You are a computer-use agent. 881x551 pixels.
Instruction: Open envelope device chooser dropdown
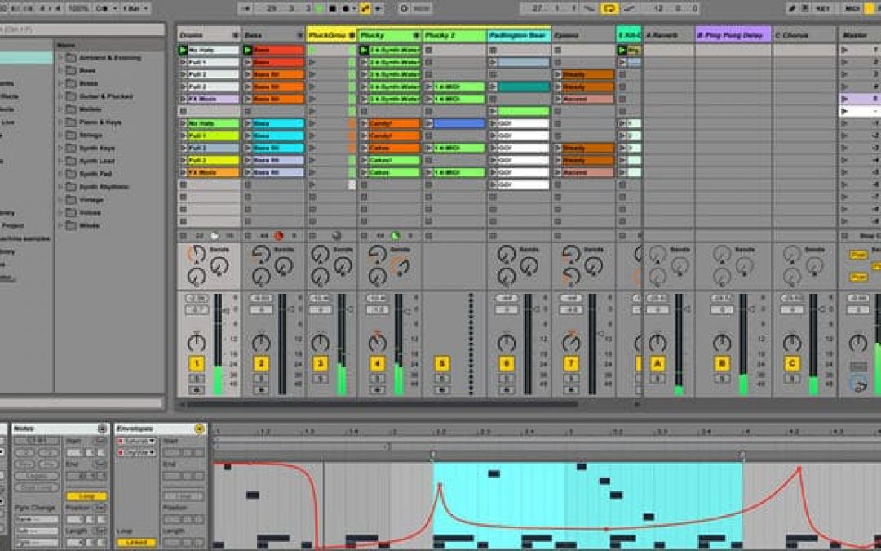[x=136, y=442]
